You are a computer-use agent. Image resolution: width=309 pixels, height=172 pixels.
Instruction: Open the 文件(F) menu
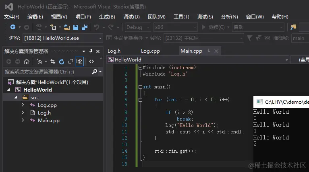(x=11, y=17)
